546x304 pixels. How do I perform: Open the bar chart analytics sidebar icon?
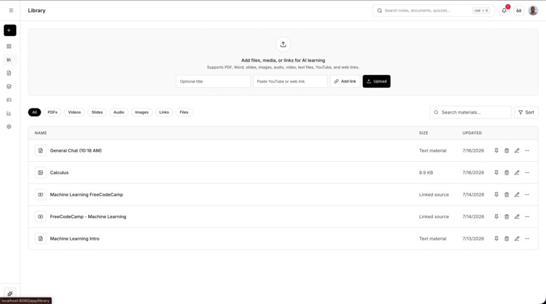[x=9, y=113]
